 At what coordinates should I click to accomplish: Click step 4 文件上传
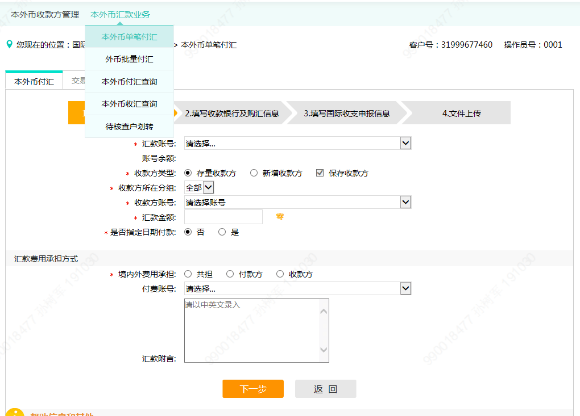coord(459,113)
